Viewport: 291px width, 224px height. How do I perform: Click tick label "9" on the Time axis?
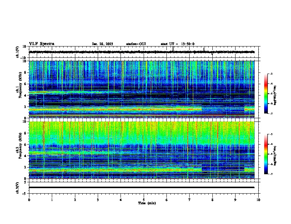point(235,200)
